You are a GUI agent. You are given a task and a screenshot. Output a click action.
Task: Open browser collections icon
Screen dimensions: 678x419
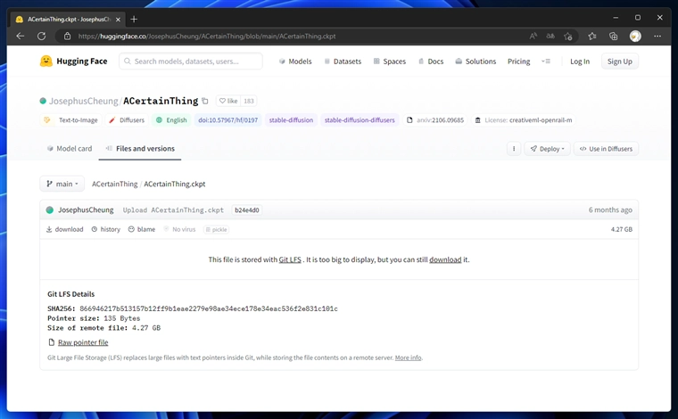[614, 37]
